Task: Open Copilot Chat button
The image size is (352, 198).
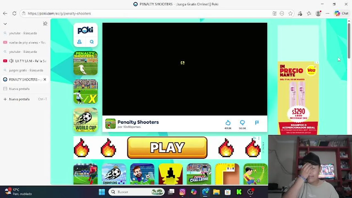Action: click(x=342, y=13)
